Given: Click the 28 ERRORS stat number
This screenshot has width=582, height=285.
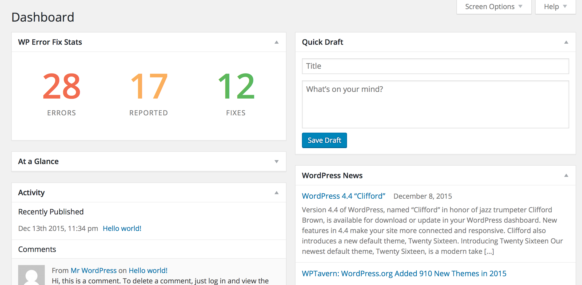Looking at the screenshot, I should pos(62,86).
